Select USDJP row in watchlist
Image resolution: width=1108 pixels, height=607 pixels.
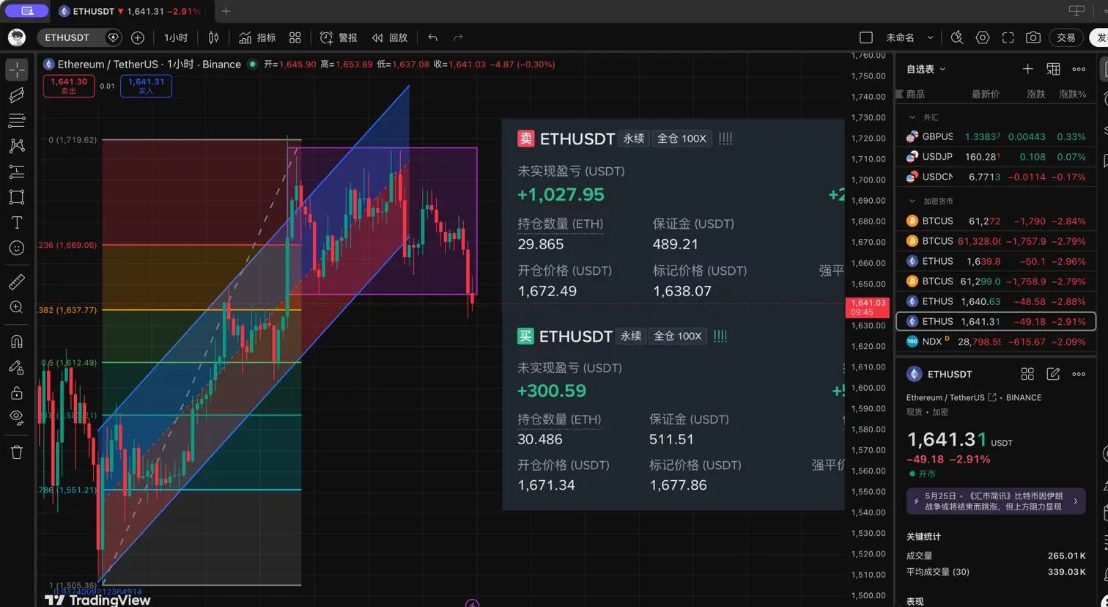(x=996, y=157)
